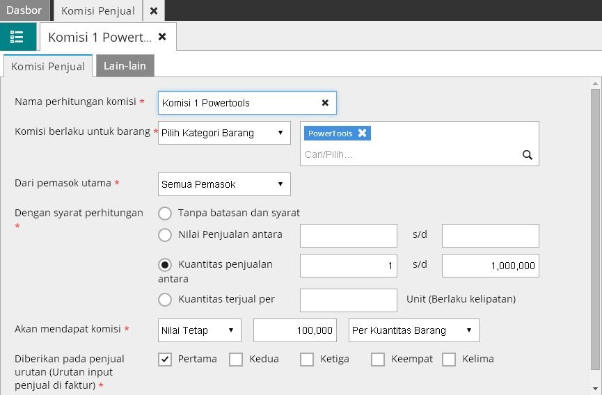The height and width of the screenshot is (395, 602).
Task: Choose Kuantitas terjual per radio option
Action: [165, 300]
